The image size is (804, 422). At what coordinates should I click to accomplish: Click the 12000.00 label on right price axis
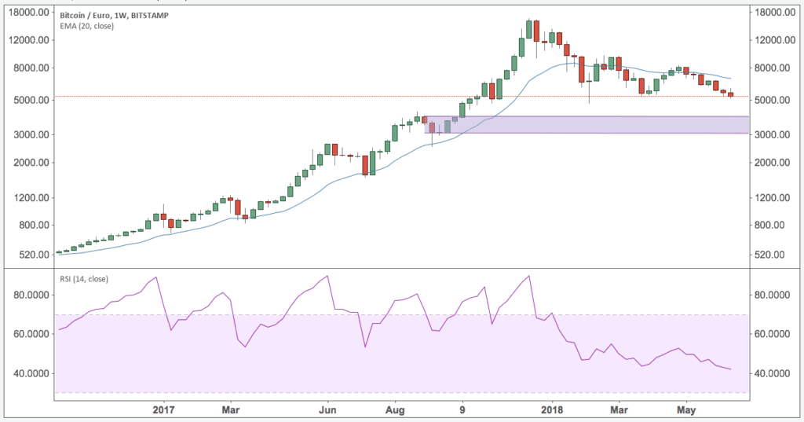click(x=775, y=40)
